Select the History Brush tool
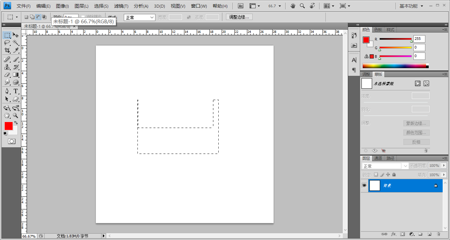Image resolution: width=450 pixels, height=240 pixels. [15, 67]
